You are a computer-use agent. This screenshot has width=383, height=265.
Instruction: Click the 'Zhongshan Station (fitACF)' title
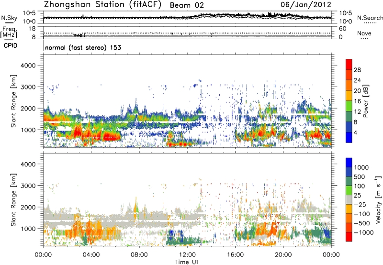[102, 5]
